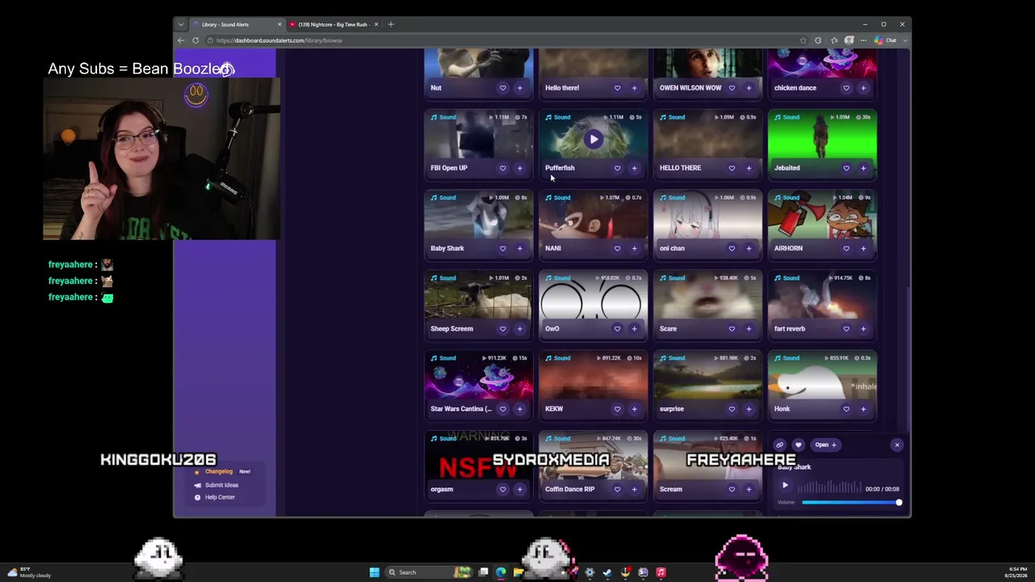Go back in the browser
This screenshot has width=1035, height=582.
point(181,40)
